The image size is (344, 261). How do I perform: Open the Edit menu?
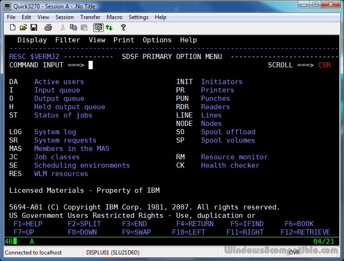click(26, 17)
